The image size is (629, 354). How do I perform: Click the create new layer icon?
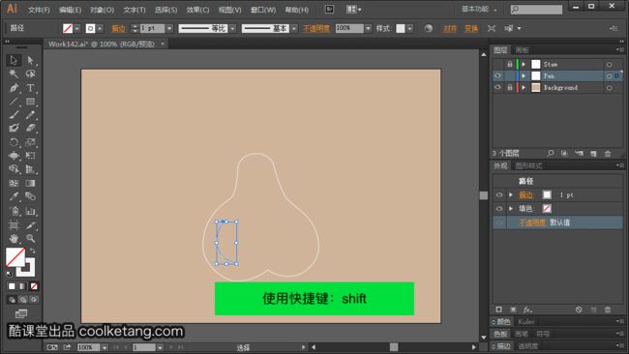[593, 153]
